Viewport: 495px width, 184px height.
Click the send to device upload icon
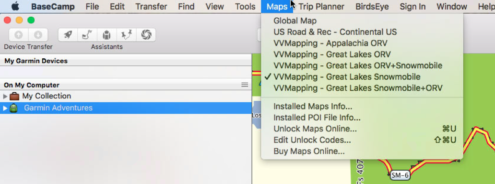point(19,34)
